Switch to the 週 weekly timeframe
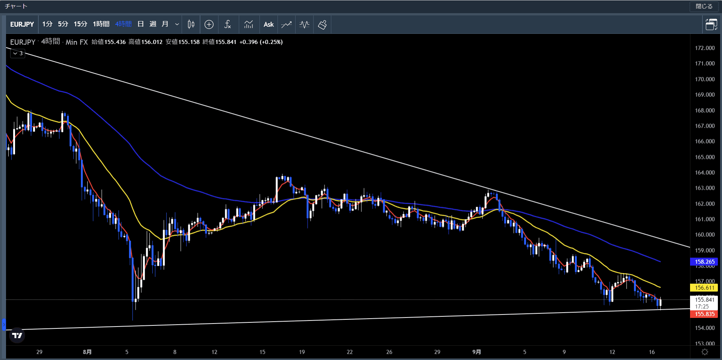The width and height of the screenshot is (722, 360). coord(153,24)
